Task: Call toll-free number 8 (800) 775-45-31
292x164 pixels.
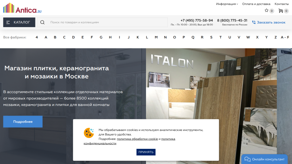Action: click(x=232, y=21)
